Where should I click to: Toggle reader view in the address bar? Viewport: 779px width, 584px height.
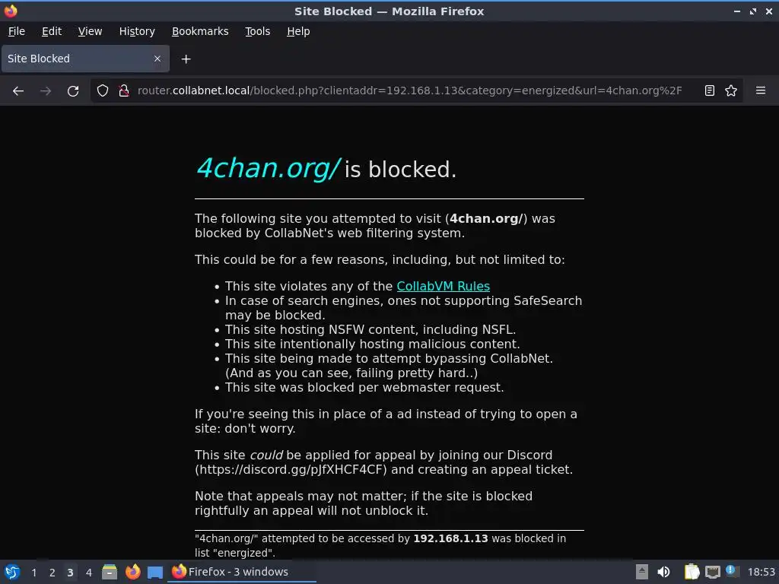point(710,90)
